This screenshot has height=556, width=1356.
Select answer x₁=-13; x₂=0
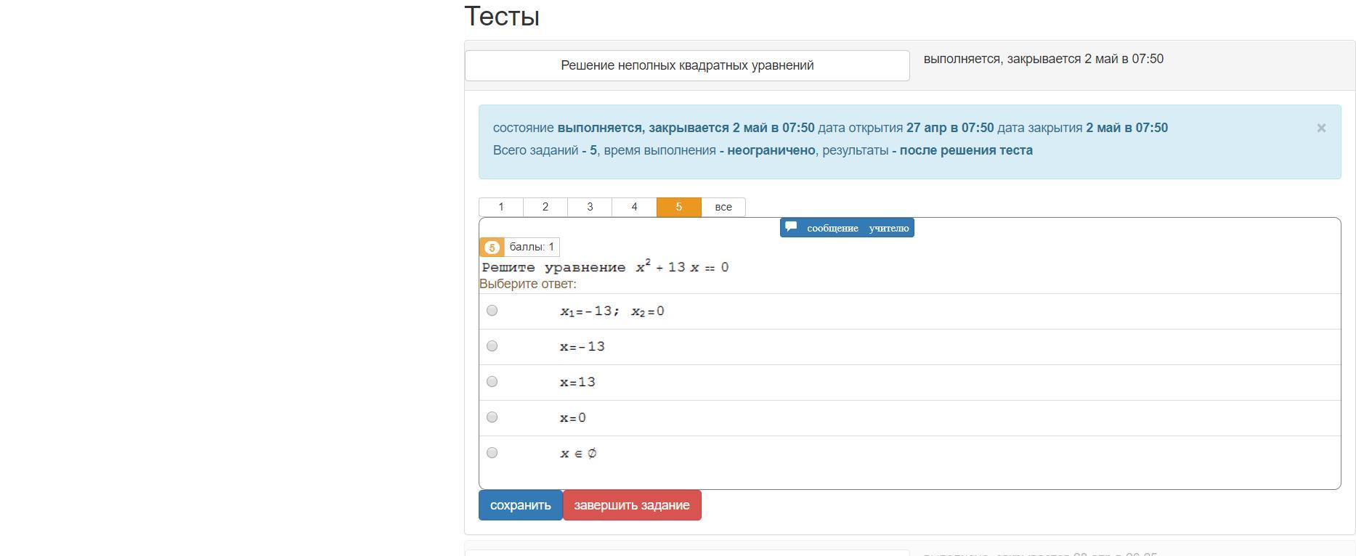coord(492,311)
